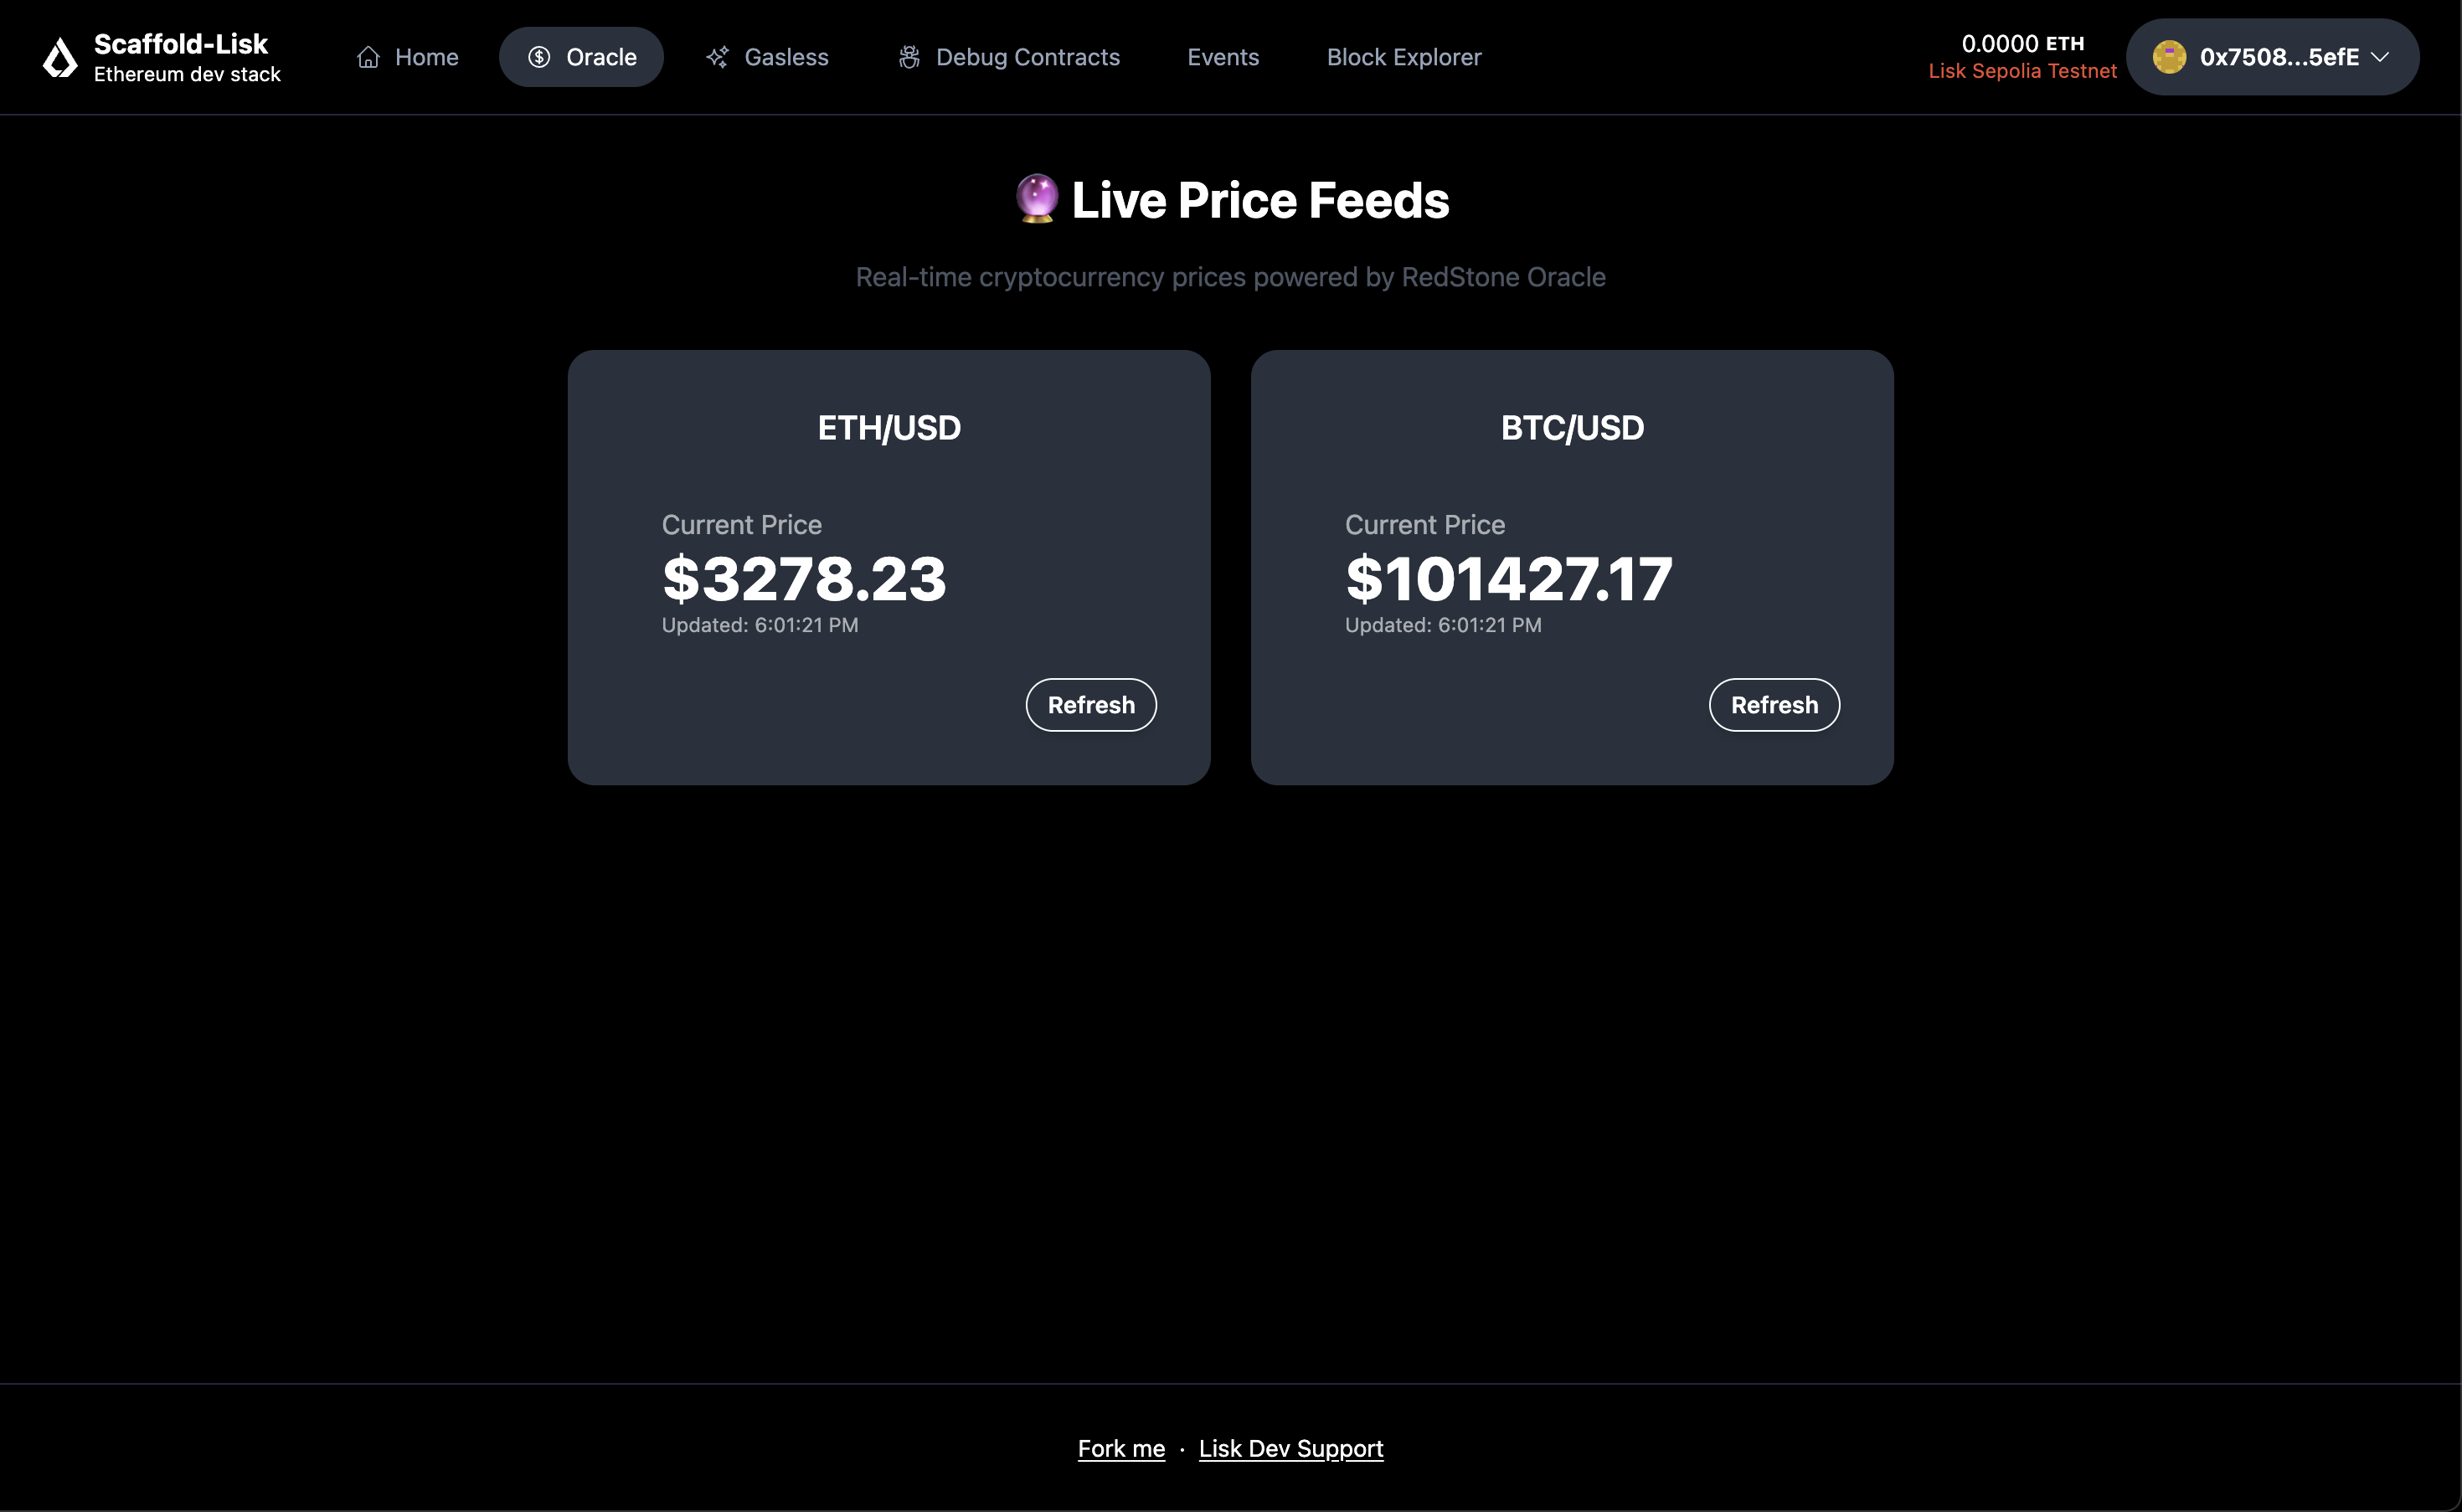Viewport: 2462px width, 1512px height.
Task: Open the Fork me link
Action: pos(1120,1448)
